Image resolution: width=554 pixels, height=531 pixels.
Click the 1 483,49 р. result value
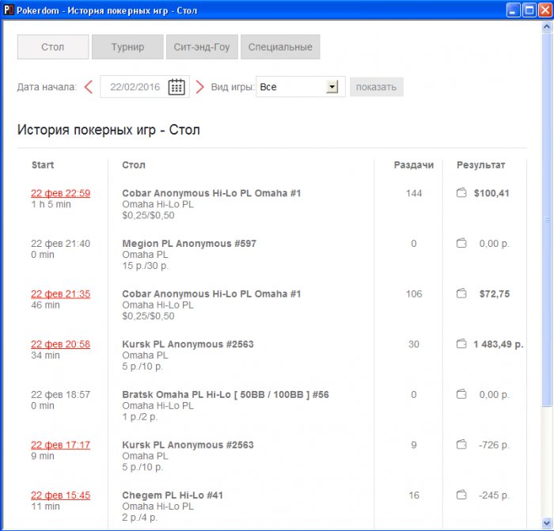point(499,344)
